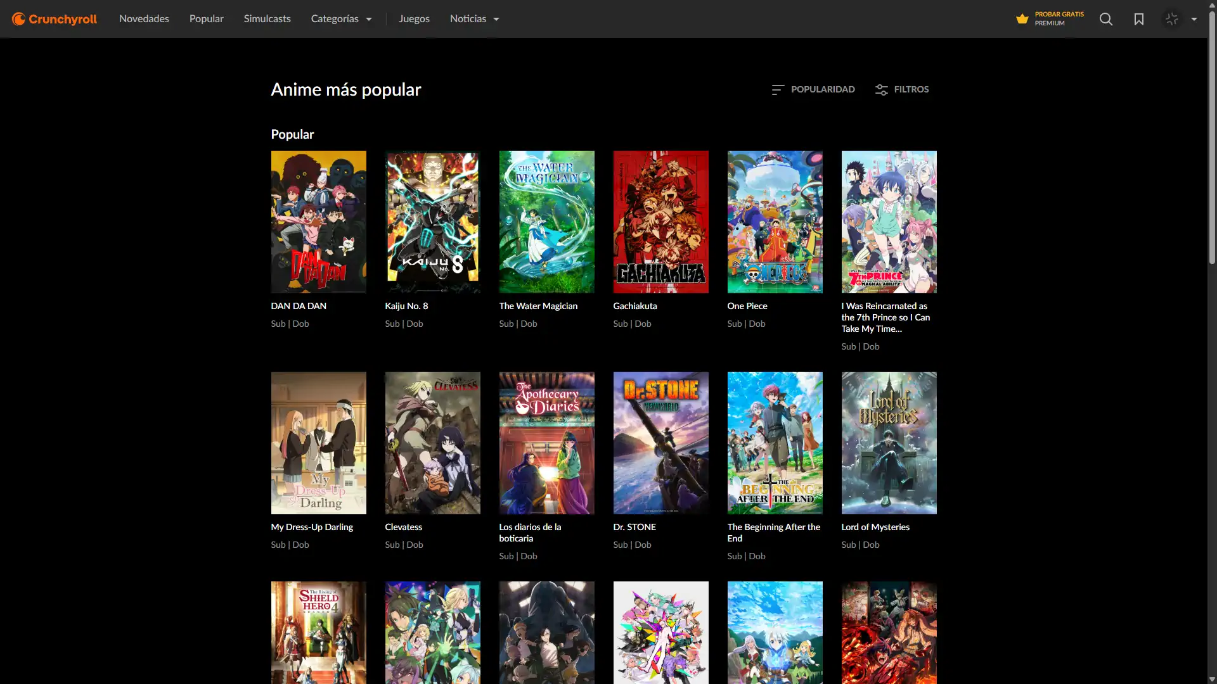
Task: Open the My Dress-Up Darling poster
Action: pyautogui.click(x=318, y=443)
